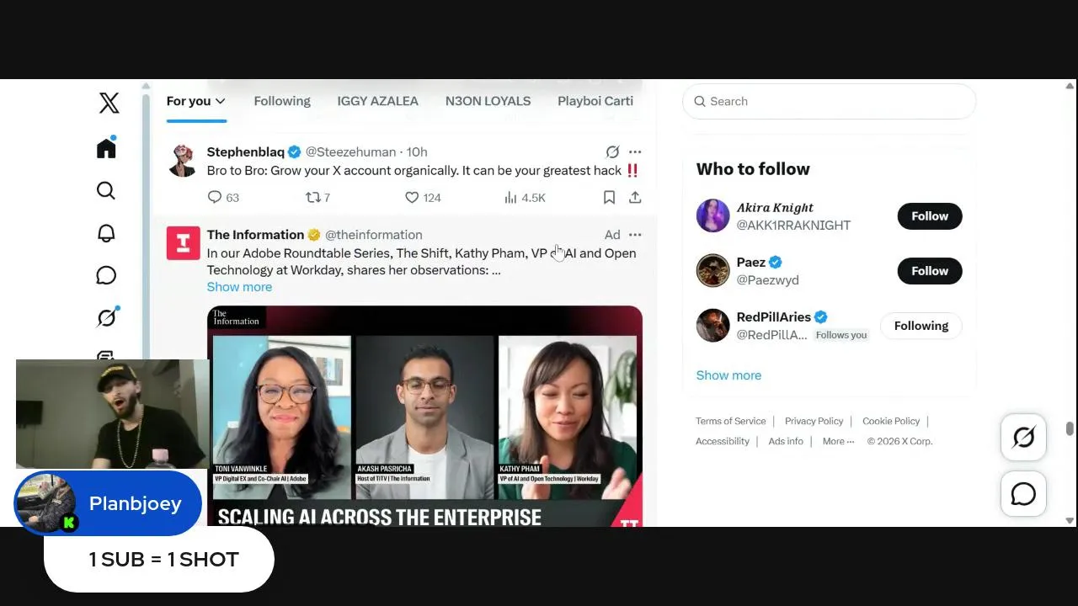This screenshot has width=1078, height=606.
Task: Expand the More footer menu
Action: click(838, 441)
